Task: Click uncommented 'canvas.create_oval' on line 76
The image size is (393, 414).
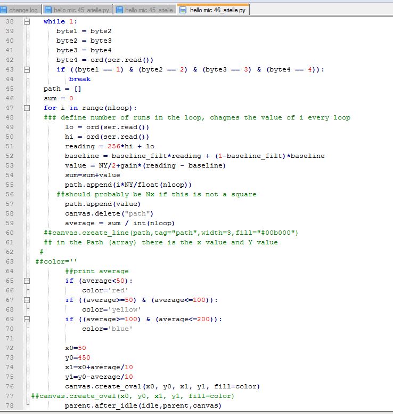Action: tap(162, 386)
